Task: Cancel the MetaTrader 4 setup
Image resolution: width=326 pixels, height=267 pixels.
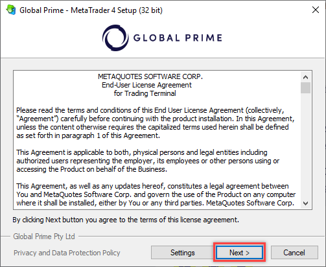Action: pyautogui.click(x=294, y=252)
